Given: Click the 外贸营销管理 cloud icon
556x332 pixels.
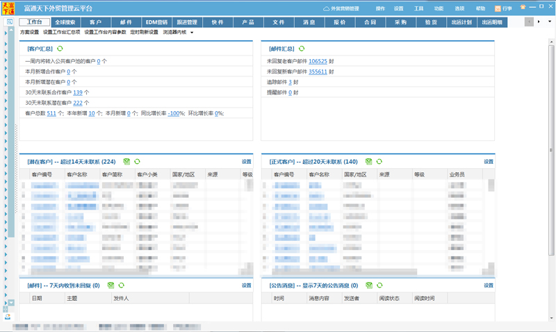Looking at the screenshot, I should 327,8.
